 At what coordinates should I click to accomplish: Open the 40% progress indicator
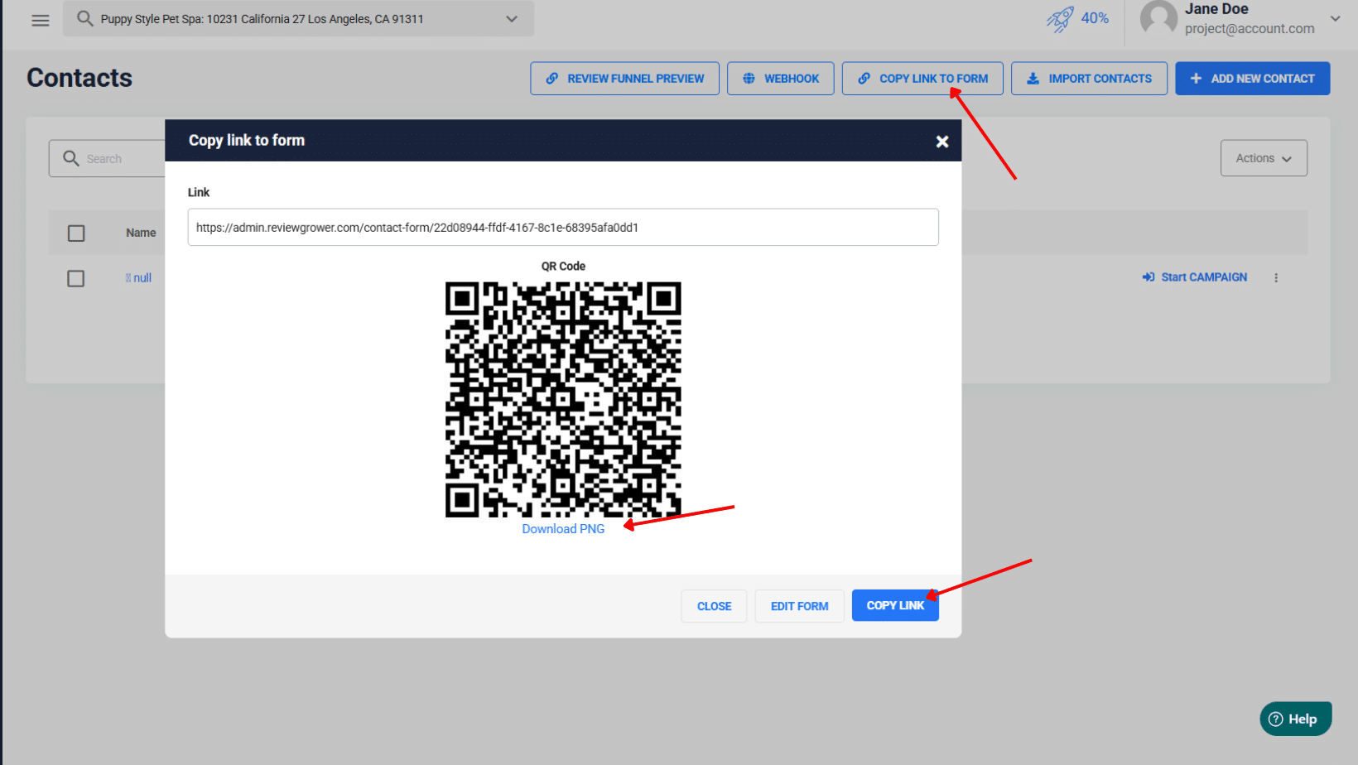1095,18
